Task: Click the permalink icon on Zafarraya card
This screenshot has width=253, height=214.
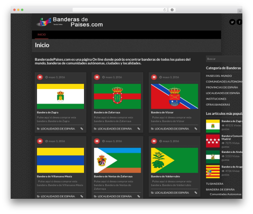Action: (139, 129)
